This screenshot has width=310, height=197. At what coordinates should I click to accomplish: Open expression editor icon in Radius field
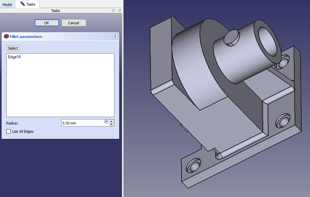(106, 121)
